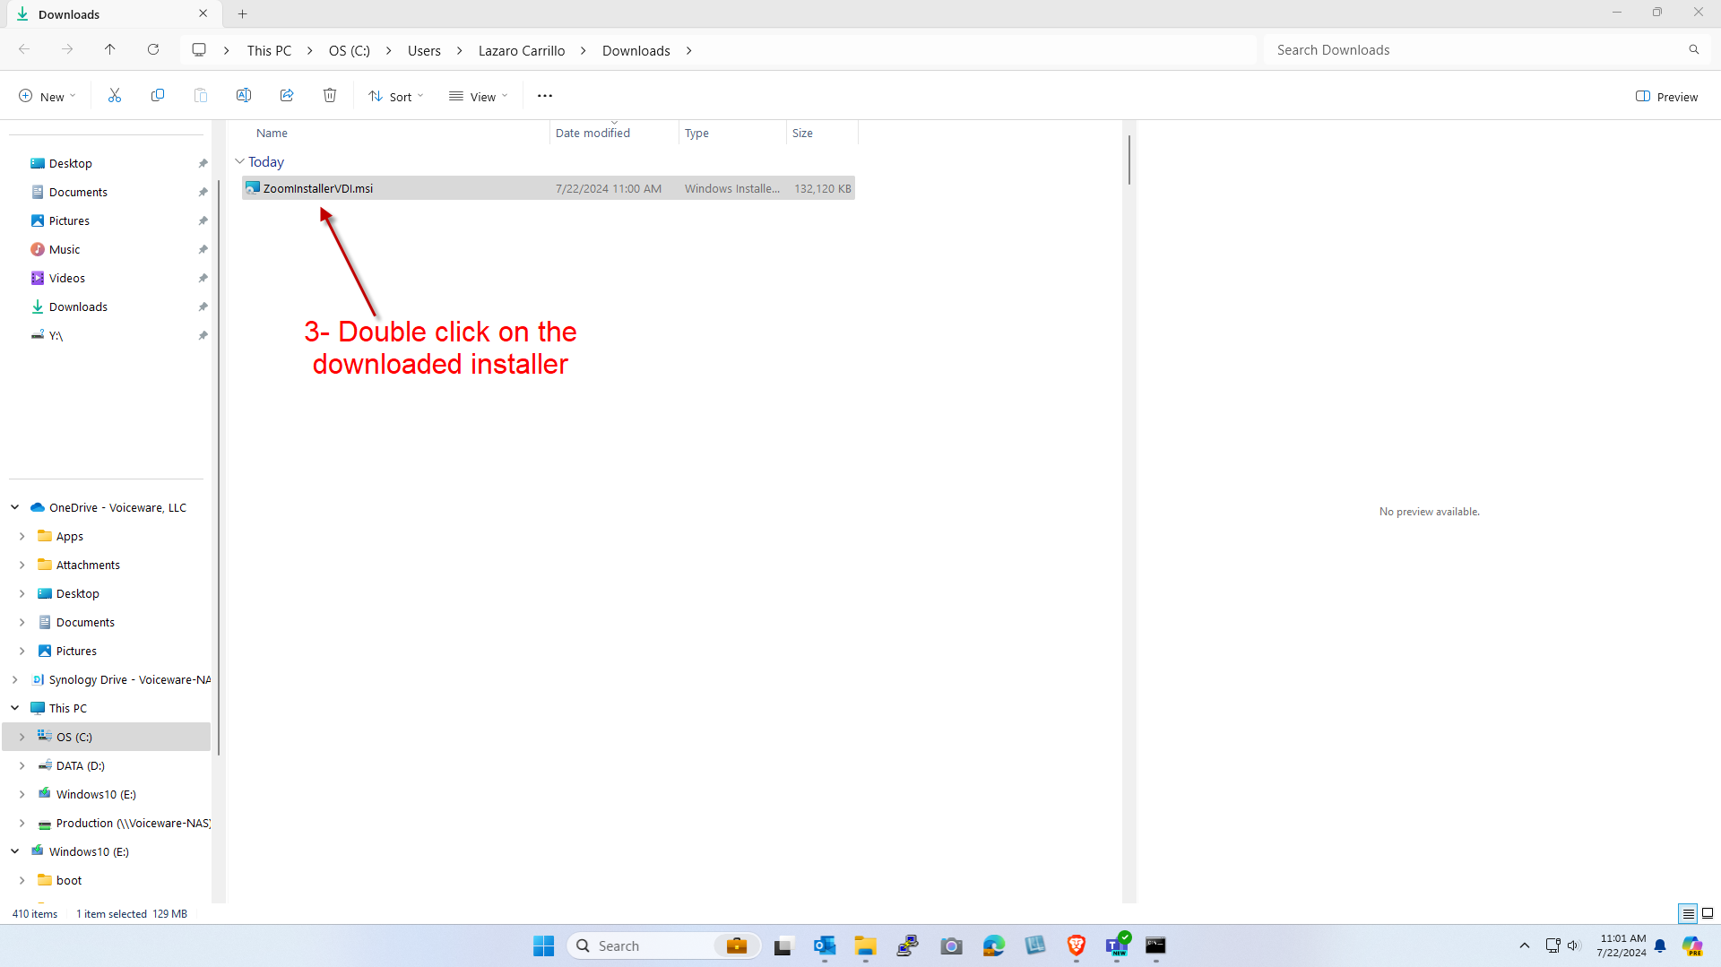The width and height of the screenshot is (1721, 967).
Task: Expand the Synology Drive tree node
Action: pos(15,680)
